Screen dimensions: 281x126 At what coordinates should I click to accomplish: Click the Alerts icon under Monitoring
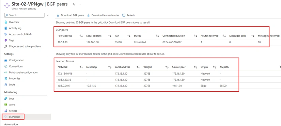pos(6,105)
